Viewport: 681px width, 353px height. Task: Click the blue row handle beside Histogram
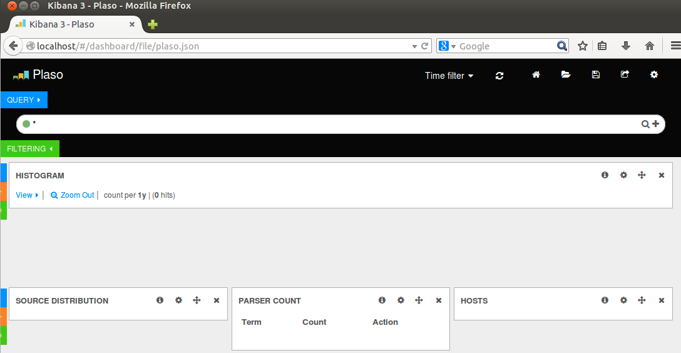coord(4,173)
